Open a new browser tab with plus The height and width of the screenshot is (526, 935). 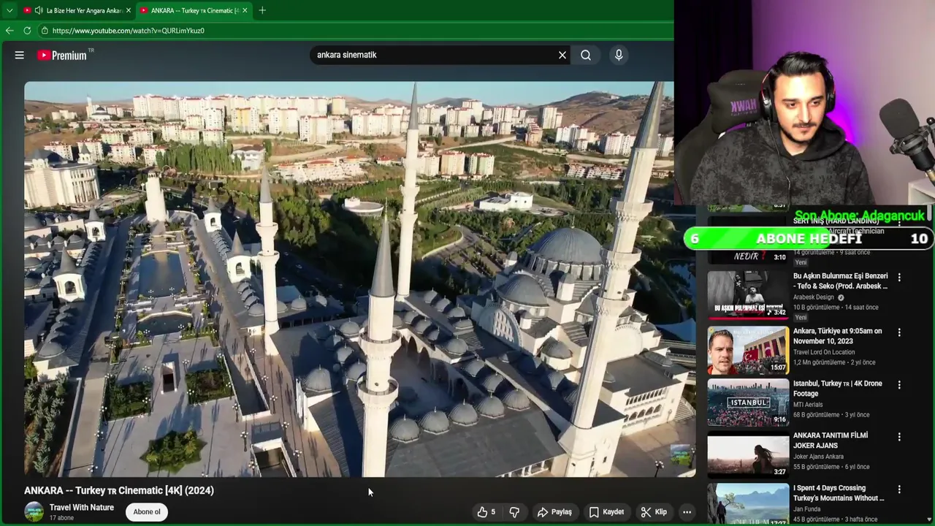pos(262,10)
